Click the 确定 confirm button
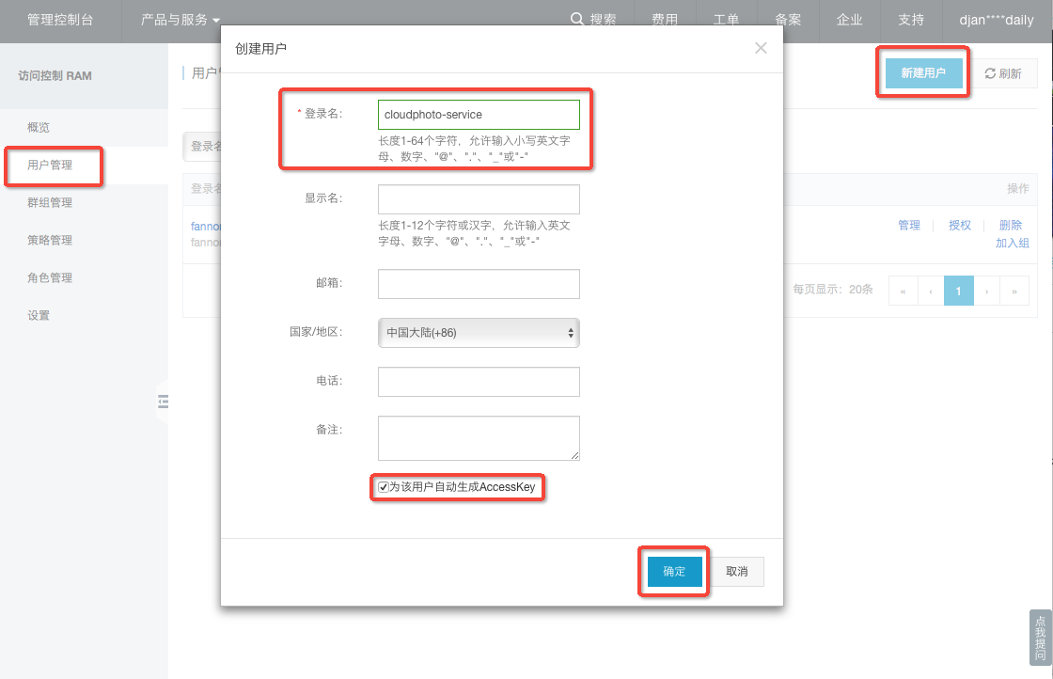The height and width of the screenshot is (679, 1053). (674, 571)
